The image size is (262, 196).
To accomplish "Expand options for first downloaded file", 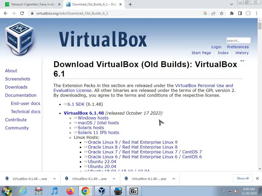I will pyautogui.click(x=54, y=179).
